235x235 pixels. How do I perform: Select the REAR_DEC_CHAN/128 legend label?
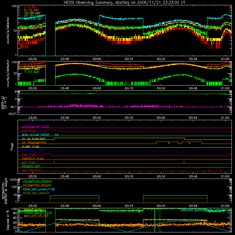pos(39,189)
